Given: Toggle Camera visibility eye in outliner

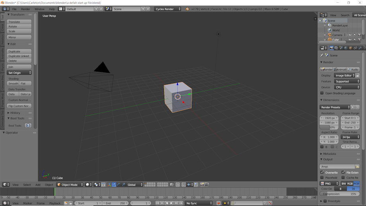Looking at the screenshot, I should [x=350, y=35].
